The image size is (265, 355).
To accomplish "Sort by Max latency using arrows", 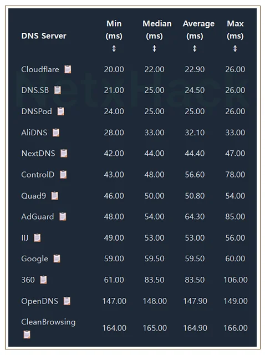I will (235, 48).
